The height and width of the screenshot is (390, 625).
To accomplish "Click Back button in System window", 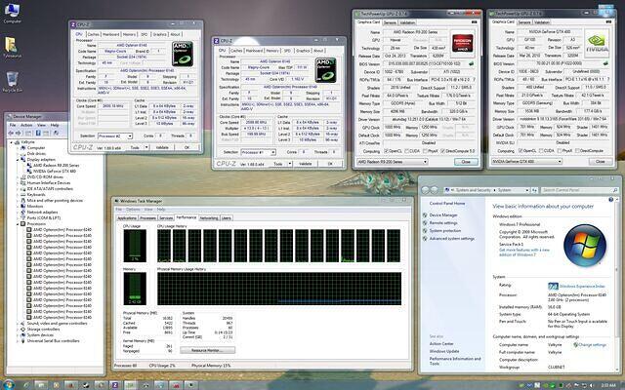I will click(426, 190).
